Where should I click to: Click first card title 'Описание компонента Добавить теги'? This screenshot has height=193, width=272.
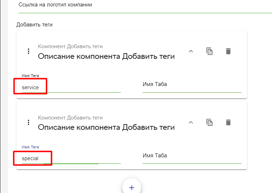(106, 56)
